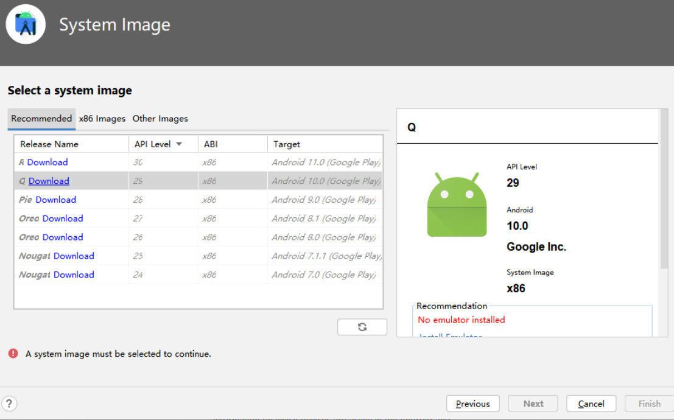Viewport: 674px width, 420px height.
Task: Download the Nougat API 25 image
Action: pos(74,256)
